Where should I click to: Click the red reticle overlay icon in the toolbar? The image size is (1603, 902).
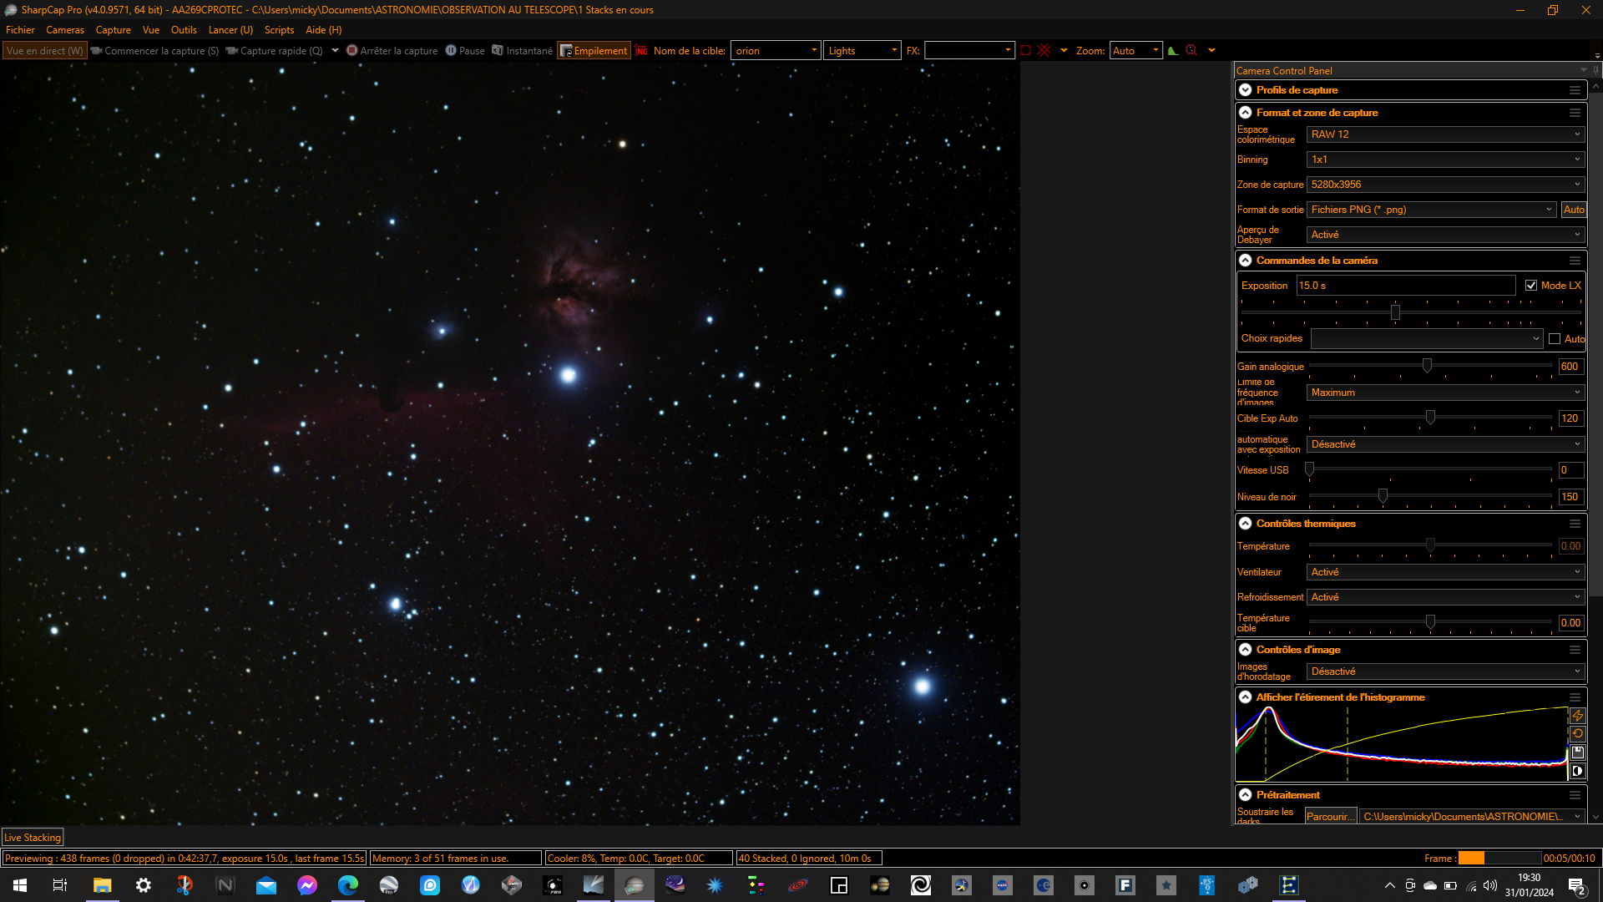pos(1044,51)
